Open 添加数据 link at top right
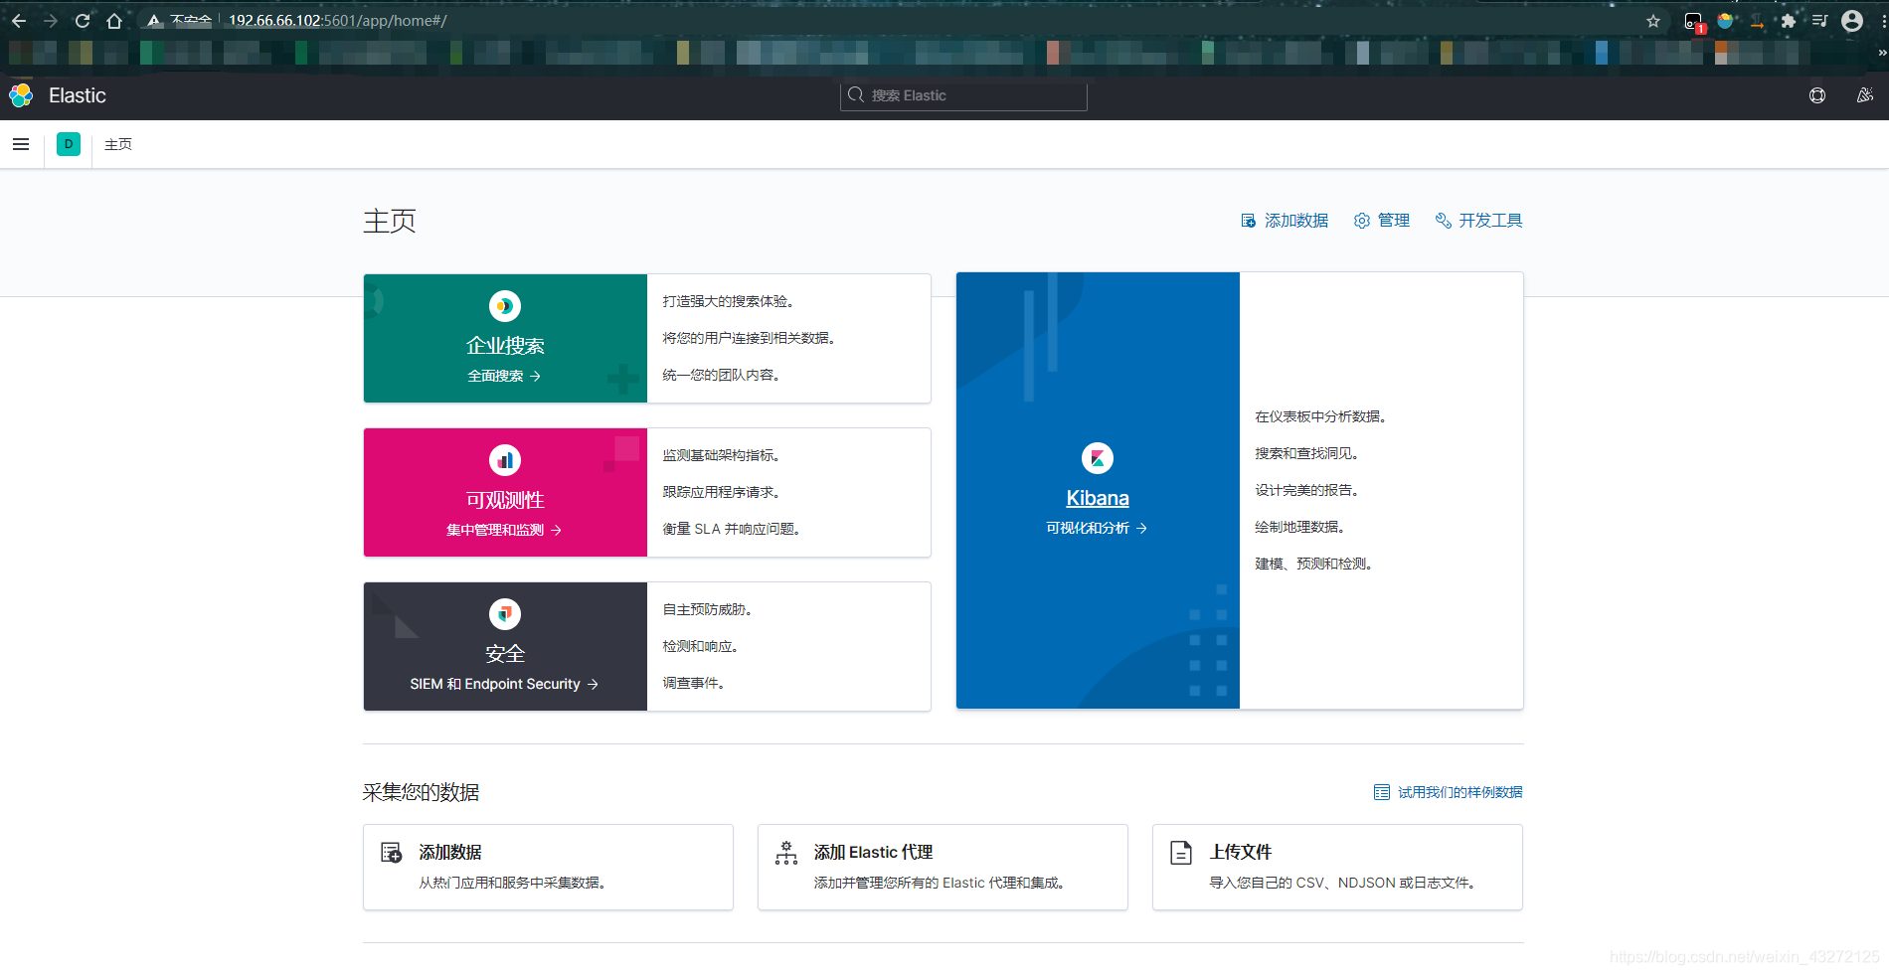 pyautogui.click(x=1285, y=221)
